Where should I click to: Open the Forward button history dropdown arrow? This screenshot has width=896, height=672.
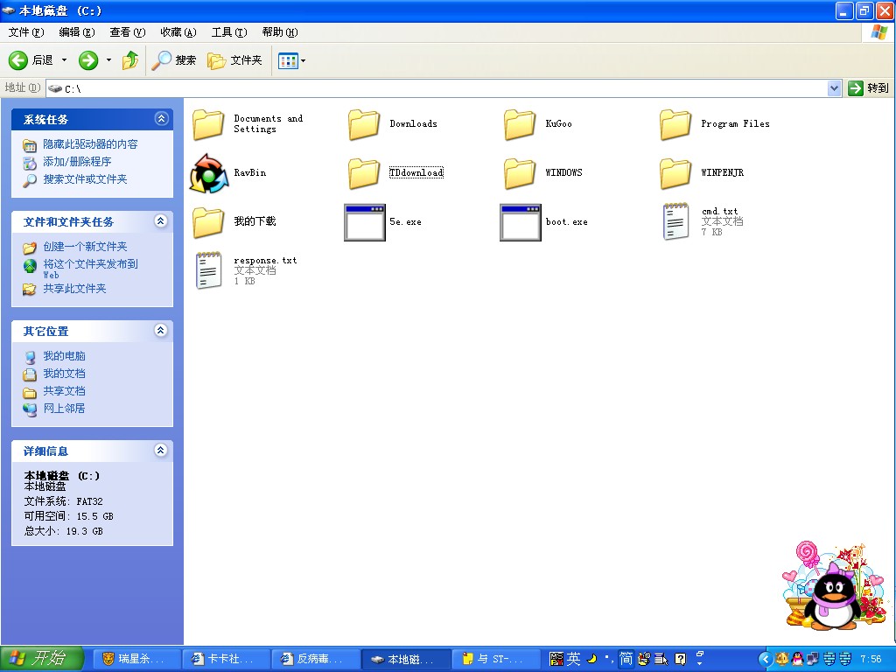point(108,60)
